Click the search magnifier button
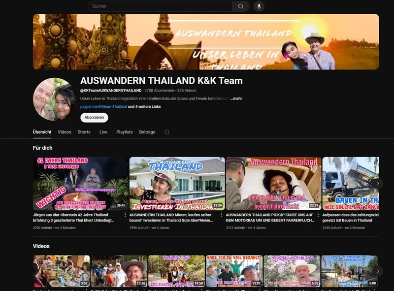 pyautogui.click(x=240, y=6)
